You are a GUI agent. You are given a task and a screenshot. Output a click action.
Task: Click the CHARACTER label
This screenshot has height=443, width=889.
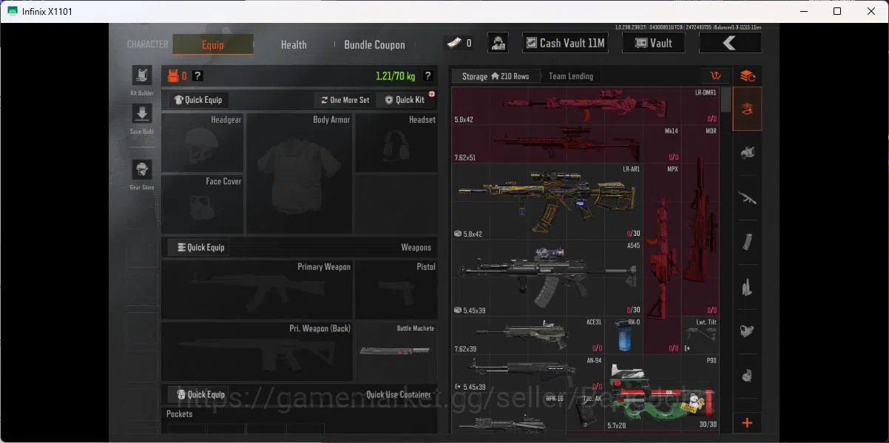147,44
